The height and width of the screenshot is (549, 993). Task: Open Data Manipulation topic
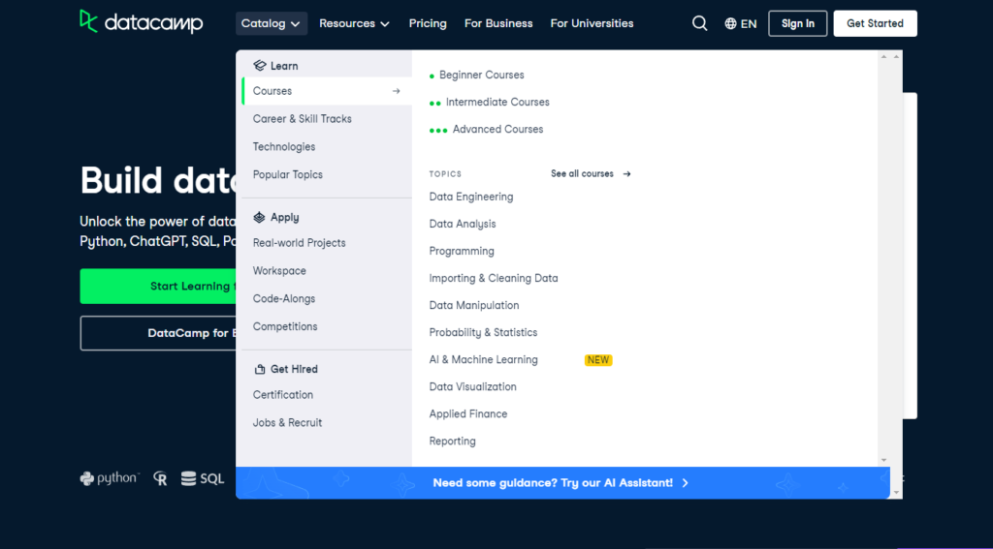[473, 306]
